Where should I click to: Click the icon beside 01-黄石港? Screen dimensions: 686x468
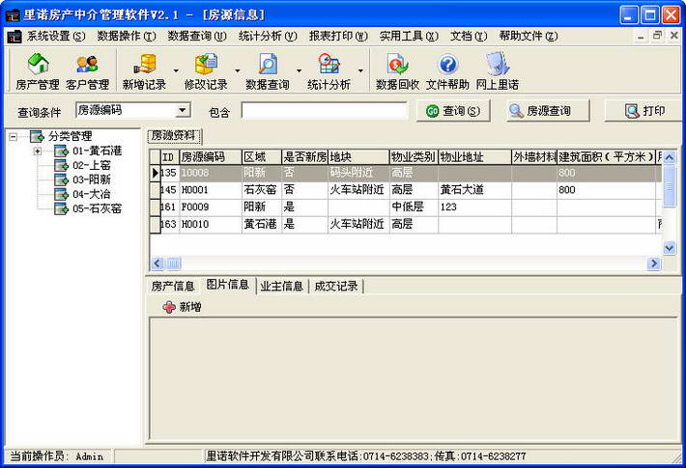[61, 151]
